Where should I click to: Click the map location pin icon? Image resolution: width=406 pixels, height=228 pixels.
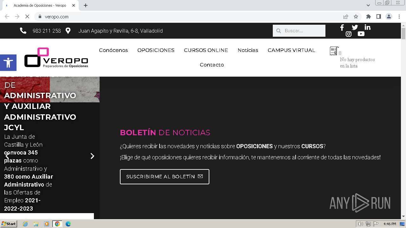[x=68, y=31]
